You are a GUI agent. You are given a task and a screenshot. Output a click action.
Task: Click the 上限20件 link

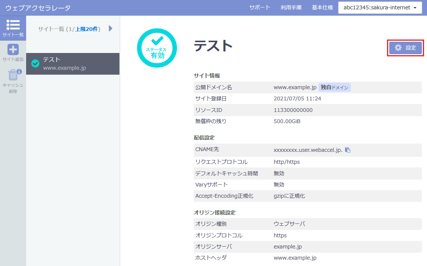[x=87, y=29]
